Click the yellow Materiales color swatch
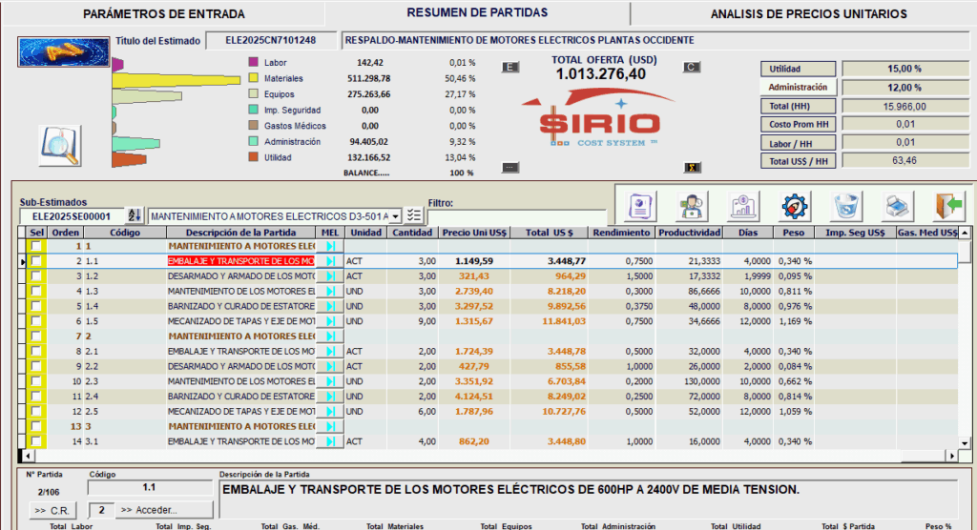The width and height of the screenshot is (977, 530). pos(253,78)
